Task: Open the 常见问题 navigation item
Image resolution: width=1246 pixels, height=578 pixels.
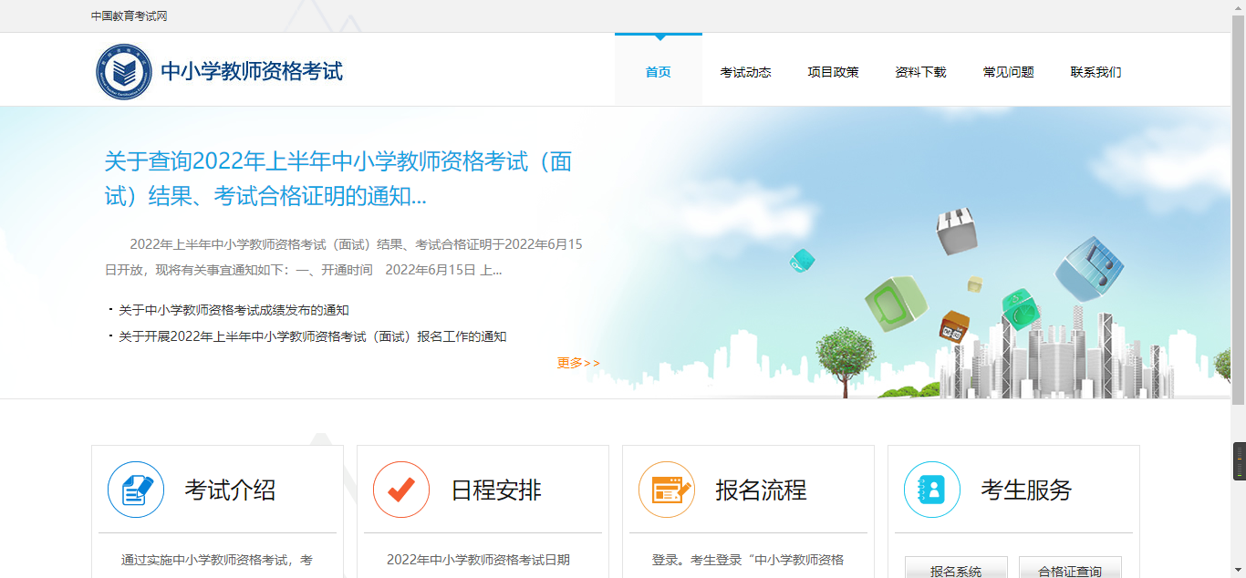Action: (x=1008, y=72)
